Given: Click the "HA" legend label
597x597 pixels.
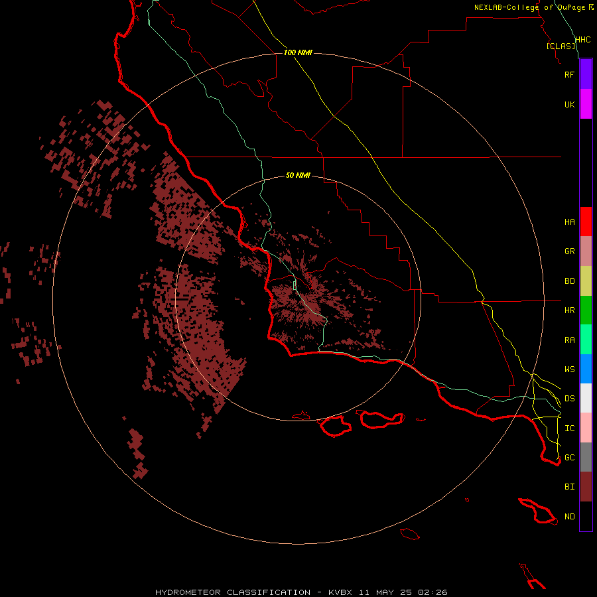Looking at the screenshot, I should coord(569,222).
